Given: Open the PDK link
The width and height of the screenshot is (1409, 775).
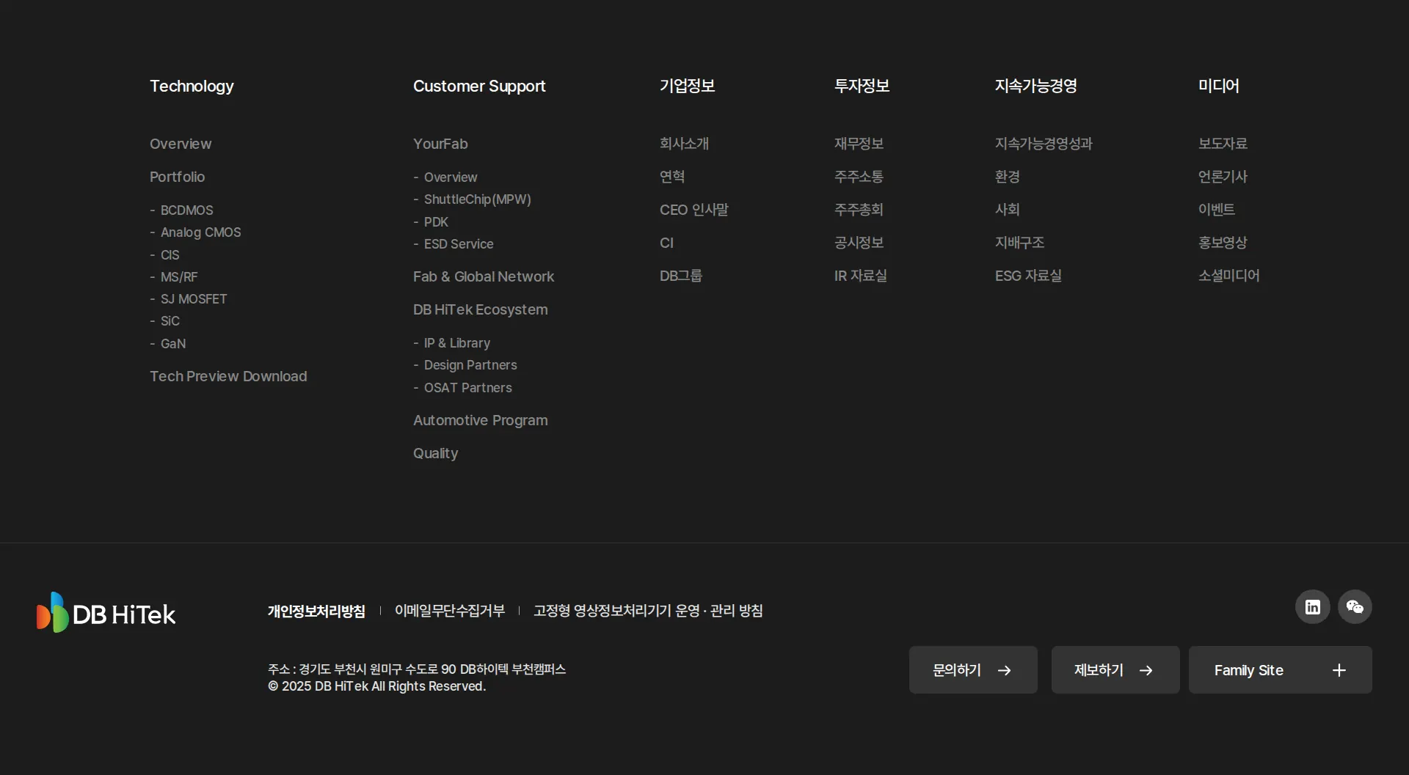Looking at the screenshot, I should (x=436, y=222).
